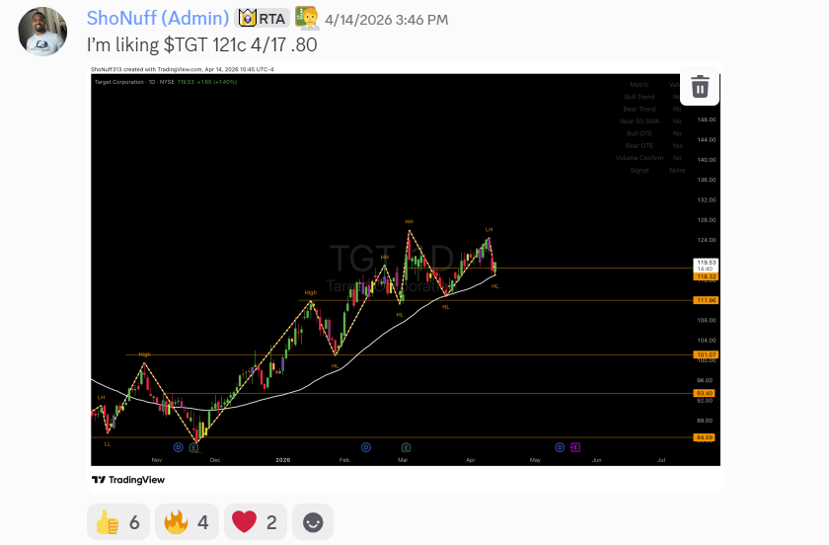Add a thumbs up reaction

pos(117,522)
